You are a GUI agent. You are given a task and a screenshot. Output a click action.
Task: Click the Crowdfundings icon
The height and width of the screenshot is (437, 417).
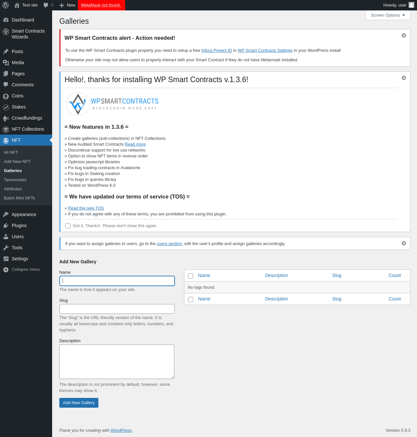pos(6,118)
